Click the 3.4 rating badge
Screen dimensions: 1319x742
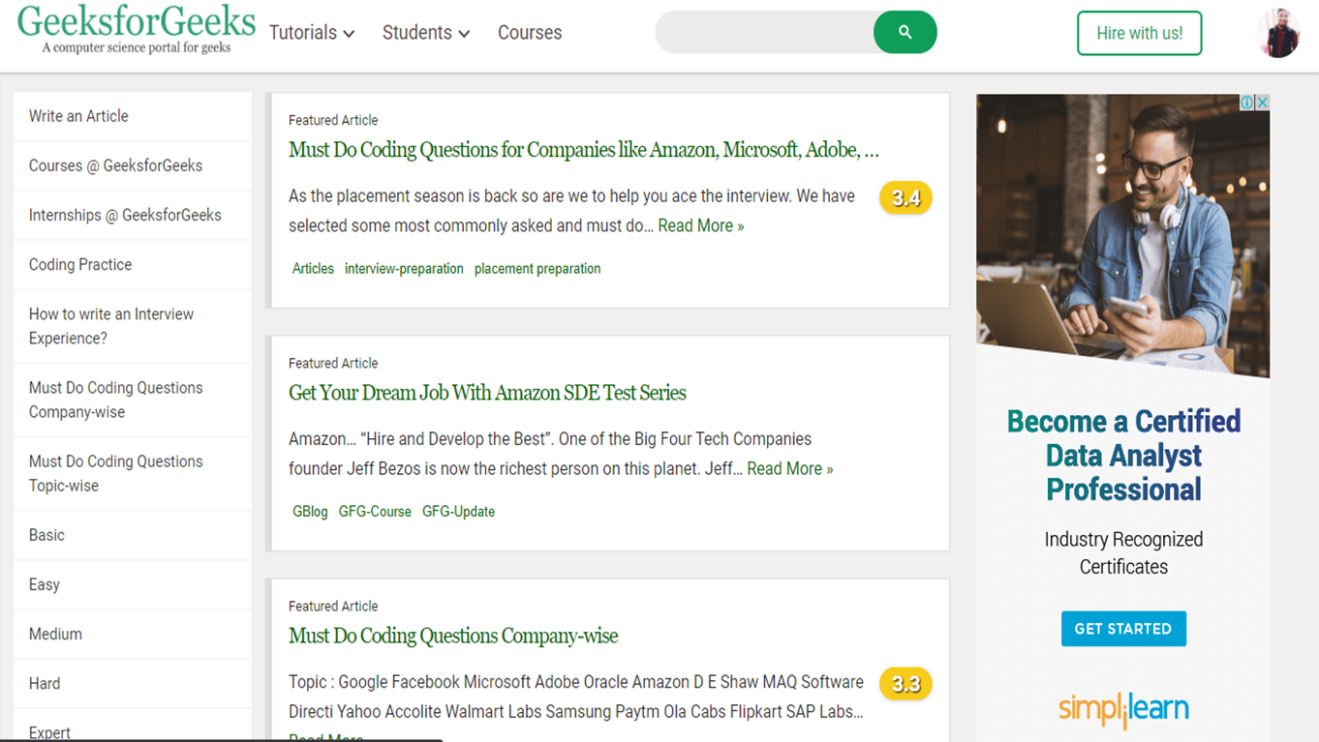[905, 198]
